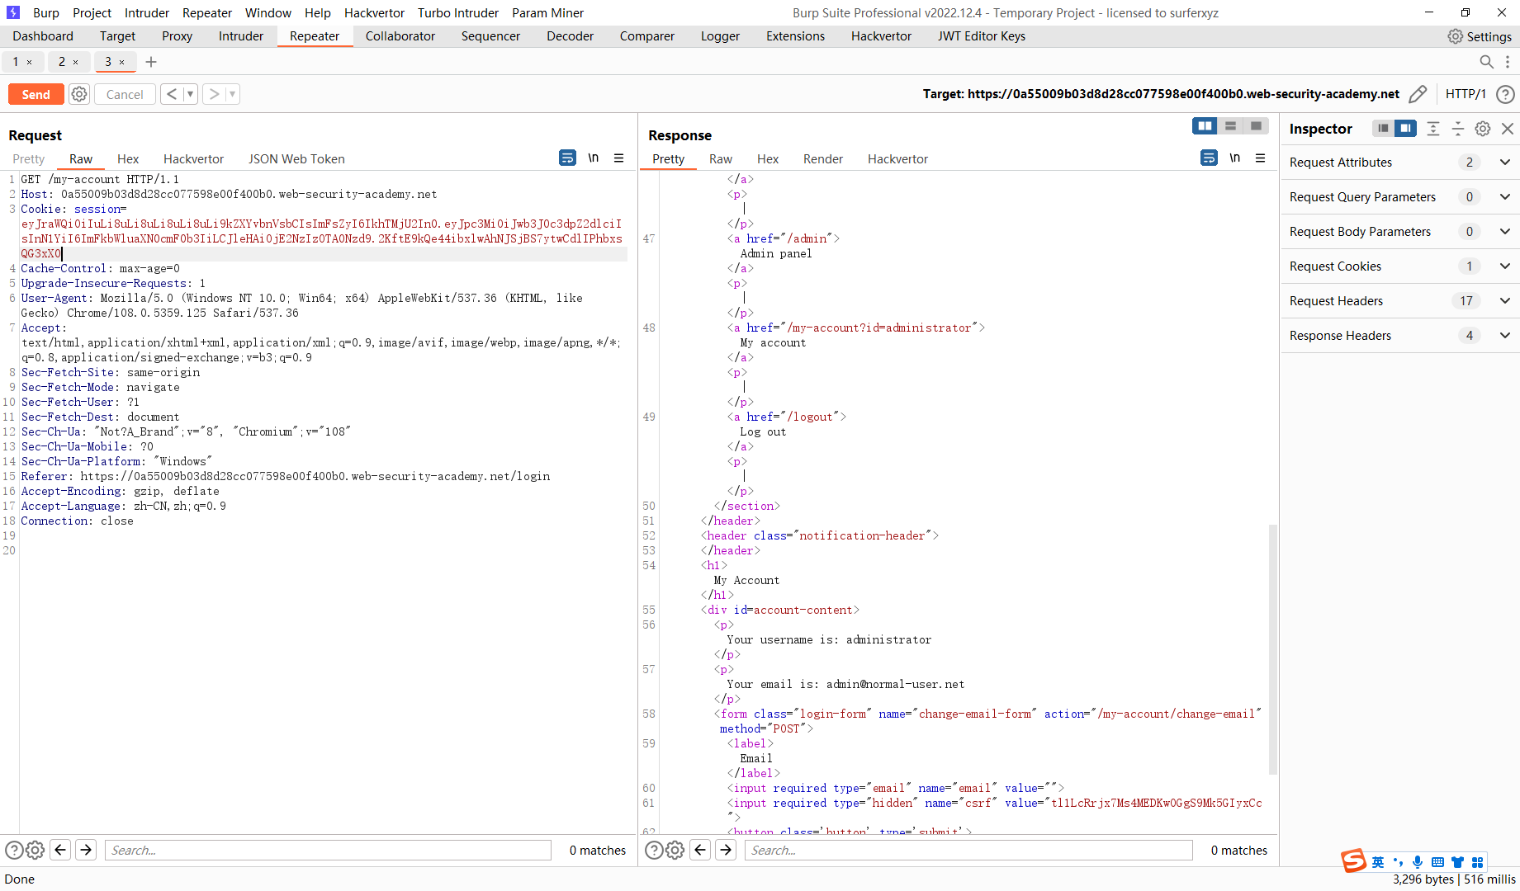The image size is (1520, 891).
Task: Open Repeater send settings gear icon
Action: pos(79,94)
